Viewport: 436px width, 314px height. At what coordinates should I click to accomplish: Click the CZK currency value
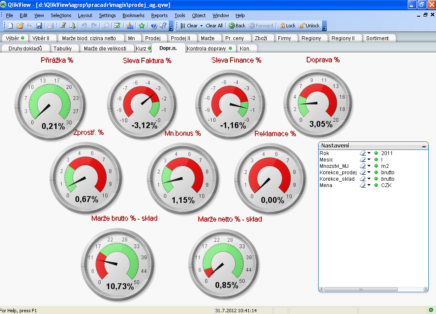point(386,185)
